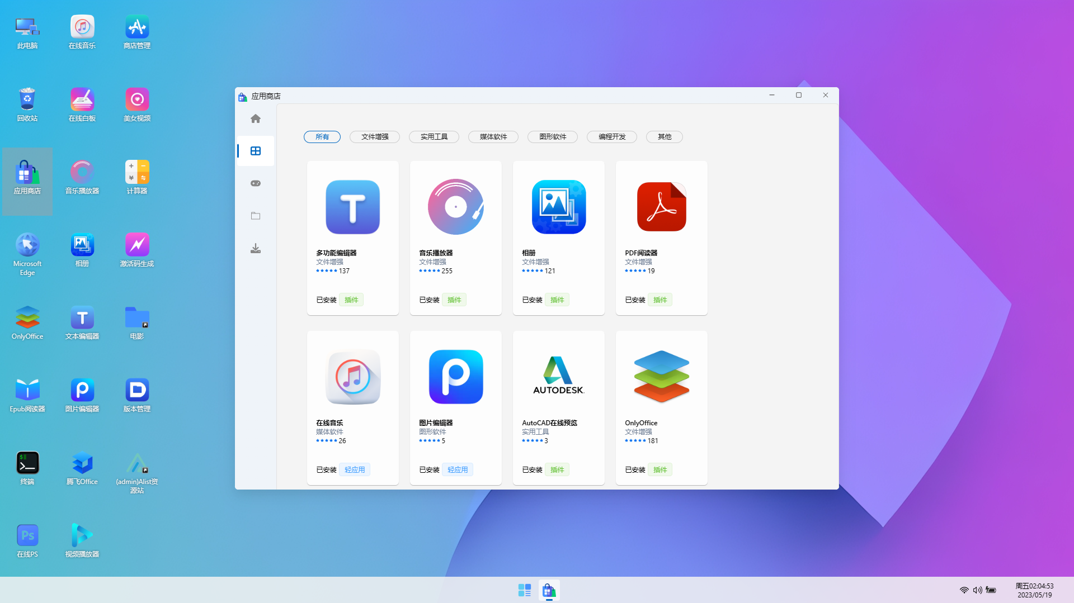Click the volume icon in system tray

[977, 590]
